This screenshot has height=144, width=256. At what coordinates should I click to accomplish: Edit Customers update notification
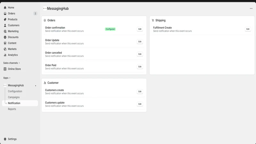point(140,104)
